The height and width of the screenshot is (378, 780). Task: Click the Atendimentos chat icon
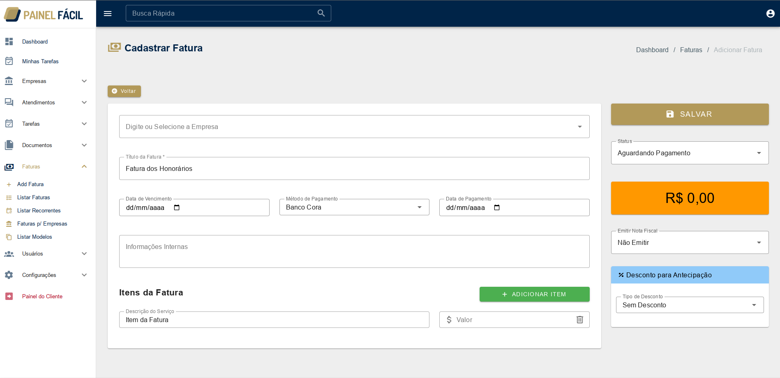pyautogui.click(x=9, y=102)
